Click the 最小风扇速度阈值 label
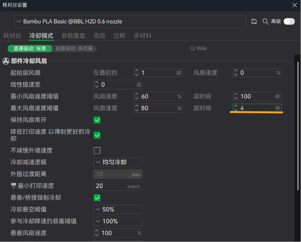The height and width of the screenshot is (242, 301). coord(34,96)
